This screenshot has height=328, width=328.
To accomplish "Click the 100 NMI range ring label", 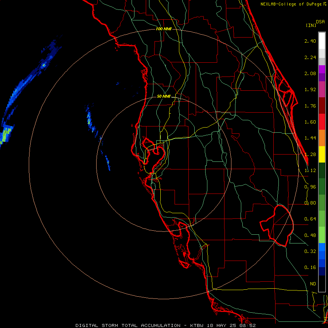I will click(x=164, y=29).
